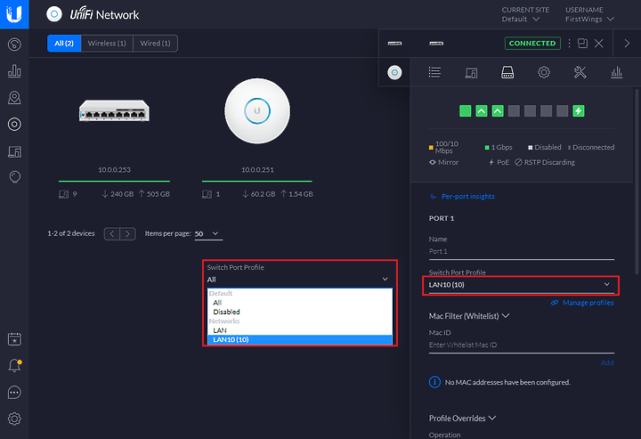Open the Switch Port Profile LAN10 dropdown
Screen dimensions: 641x439
tap(521, 285)
